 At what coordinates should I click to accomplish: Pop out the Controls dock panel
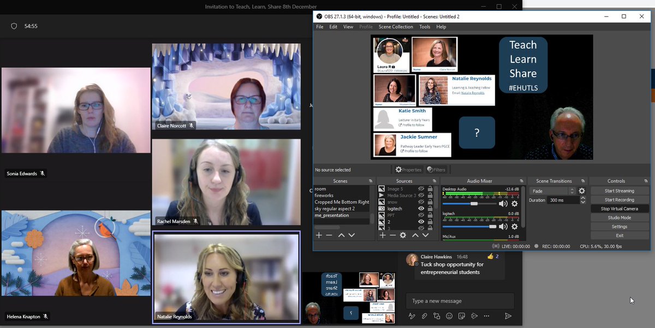[646, 181]
